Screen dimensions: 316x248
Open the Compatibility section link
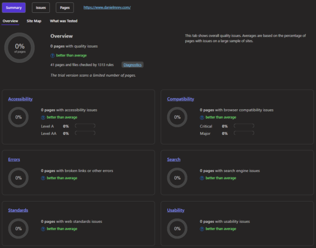click(180, 99)
